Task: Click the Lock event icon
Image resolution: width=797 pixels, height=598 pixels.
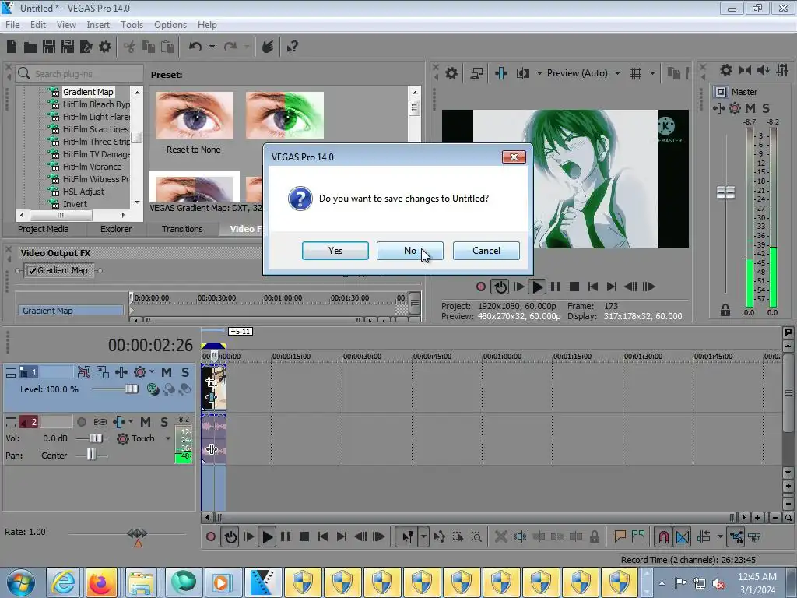Action: point(594,537)
